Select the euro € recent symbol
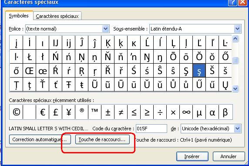 coord(42,112)
